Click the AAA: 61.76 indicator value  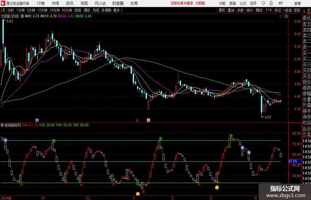click(x=30, y=125)
